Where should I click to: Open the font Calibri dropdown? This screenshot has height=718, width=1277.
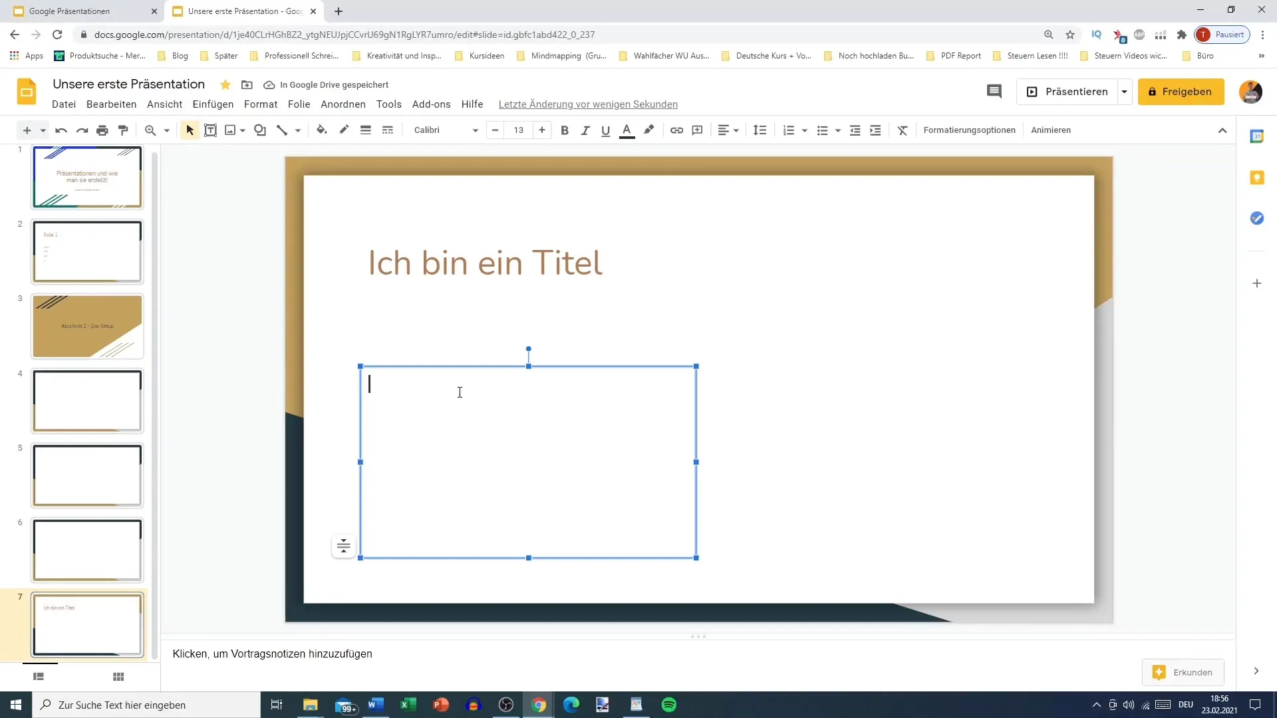446,130
